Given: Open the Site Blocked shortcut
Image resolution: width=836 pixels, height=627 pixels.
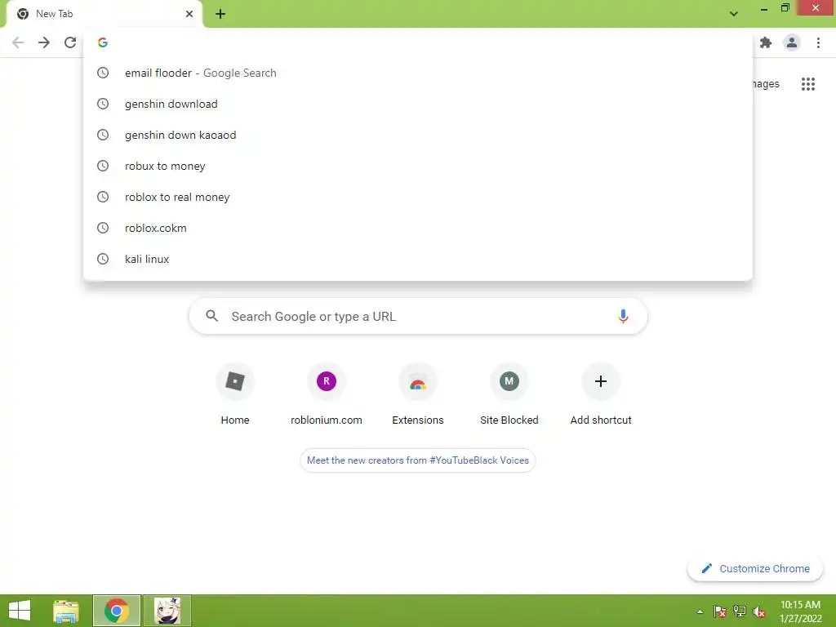Looking at the screenshot, I should coord(509,394).
